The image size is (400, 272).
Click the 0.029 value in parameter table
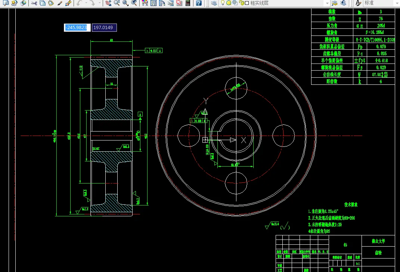pos(381,68)
